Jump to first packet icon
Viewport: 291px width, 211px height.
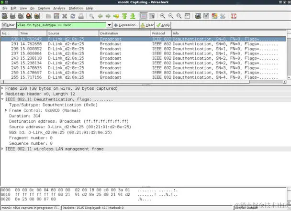tap(124, 16)
